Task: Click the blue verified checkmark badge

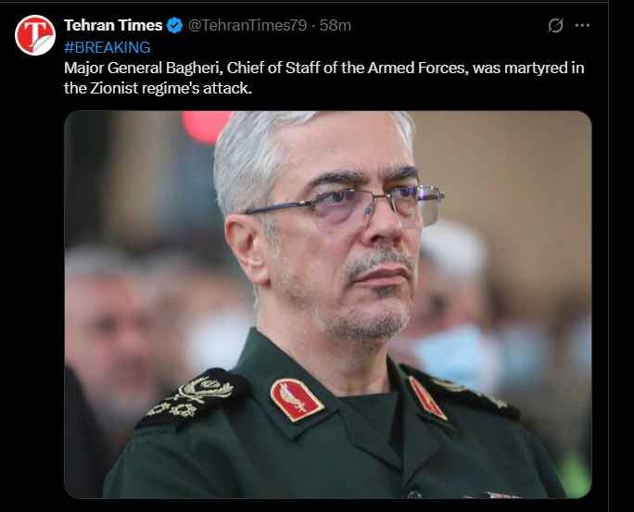Action: 174,25
